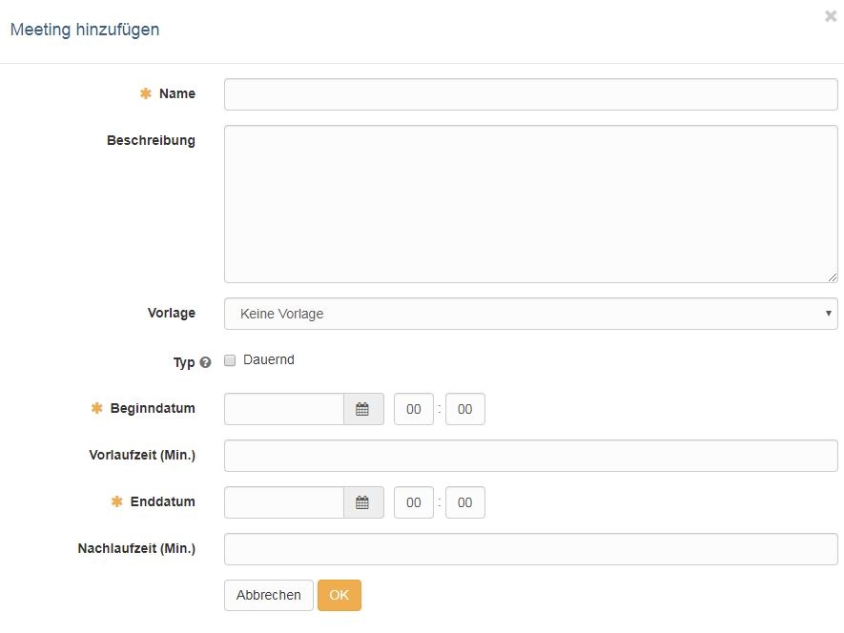Viewport: 844px width, 633px height.
Task: Grab the Beschreibung textarea resize handle
Action: tap(833, 277)
